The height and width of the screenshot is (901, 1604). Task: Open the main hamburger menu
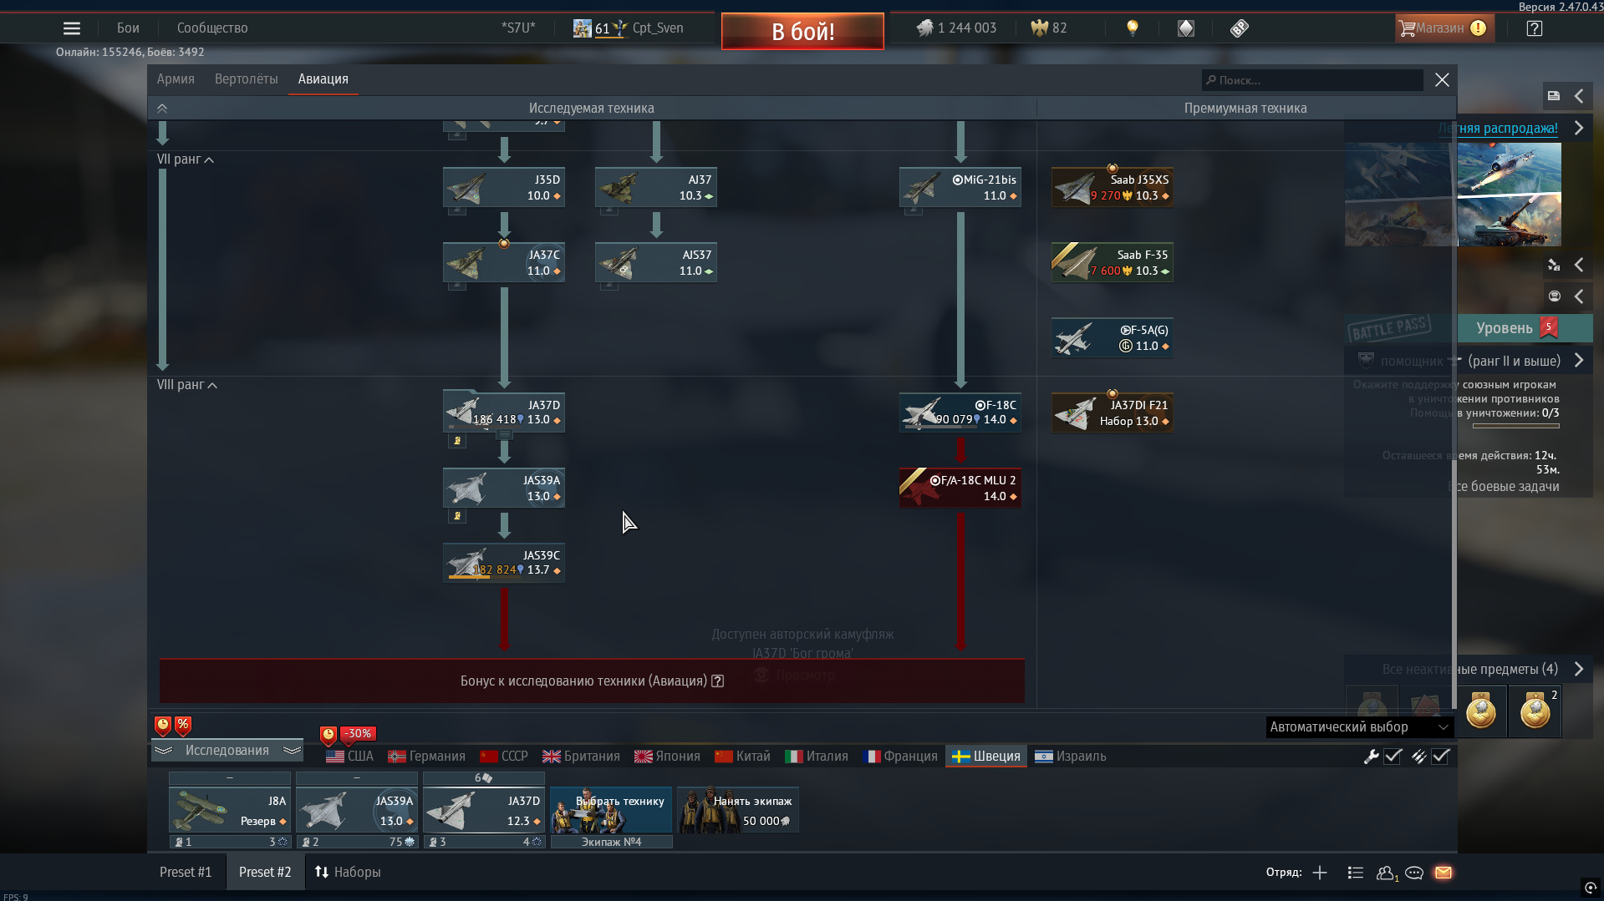click(x=72, y=28)
